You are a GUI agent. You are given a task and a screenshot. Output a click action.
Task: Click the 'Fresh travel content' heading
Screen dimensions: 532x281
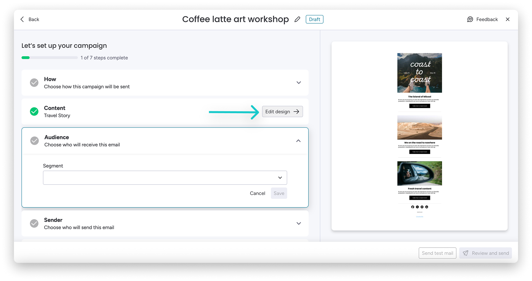tap(420, 189)
